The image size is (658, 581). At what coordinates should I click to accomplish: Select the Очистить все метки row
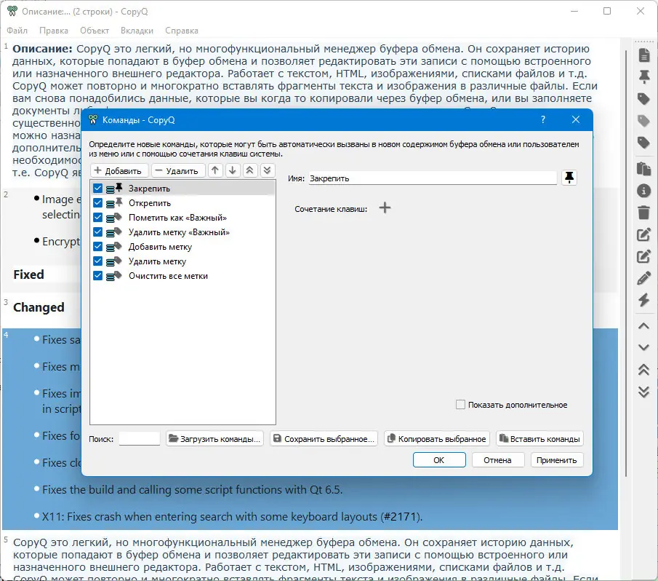[182, 276]
